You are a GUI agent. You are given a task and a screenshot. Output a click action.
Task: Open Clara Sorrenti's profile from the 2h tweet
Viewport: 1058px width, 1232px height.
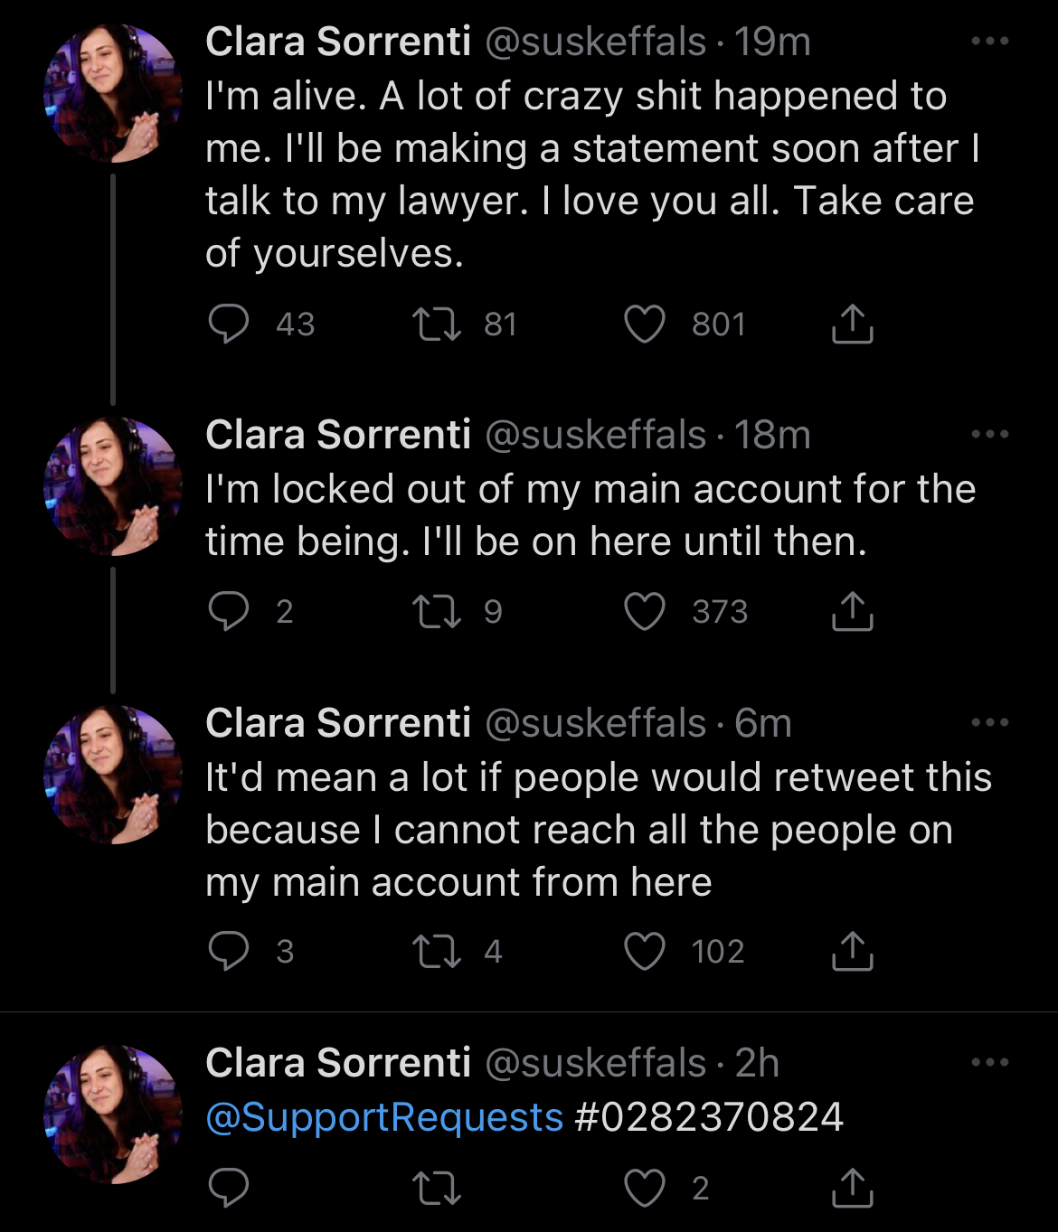click(338, 1063)
